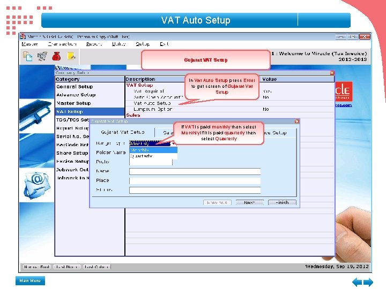Open the shopping cart toolbar icon
The image size is (386, 289).
pos(42,56)
